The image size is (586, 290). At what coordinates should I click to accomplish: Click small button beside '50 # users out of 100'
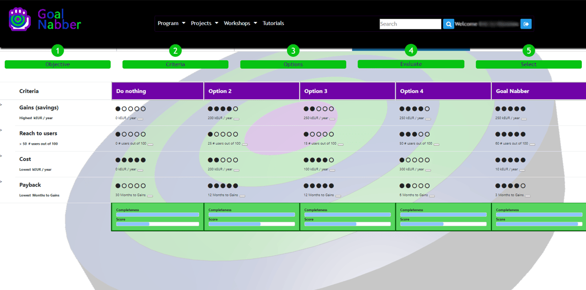pyautogui.click(x=436, y=144)
